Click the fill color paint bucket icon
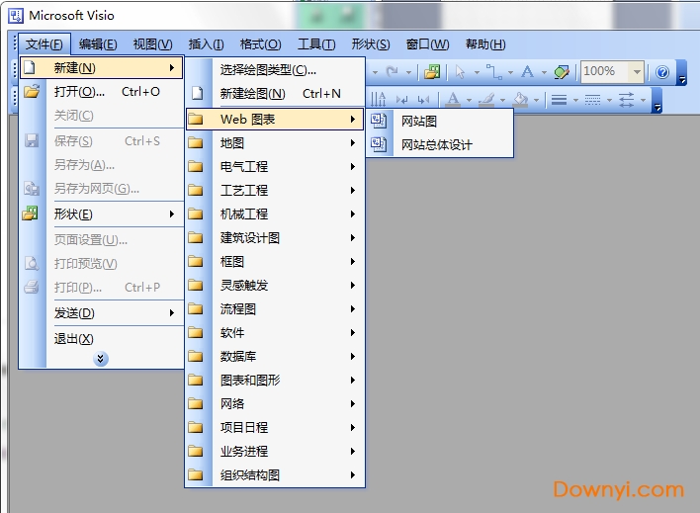 521,99
